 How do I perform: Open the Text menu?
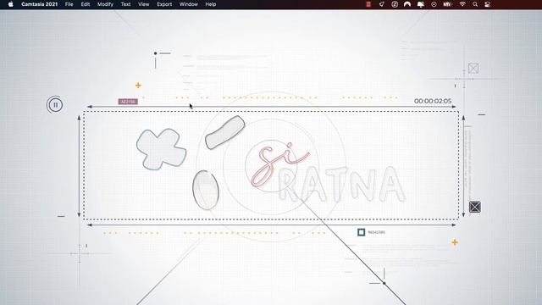pyautogui.click(x=126, y=4)
